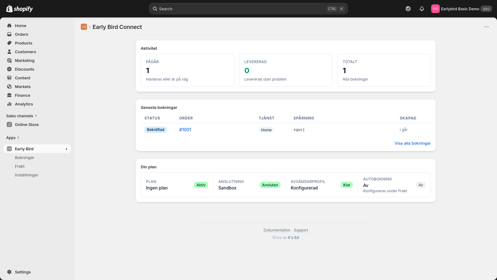Select Early Bird app in sidebar

coord(37,149)
